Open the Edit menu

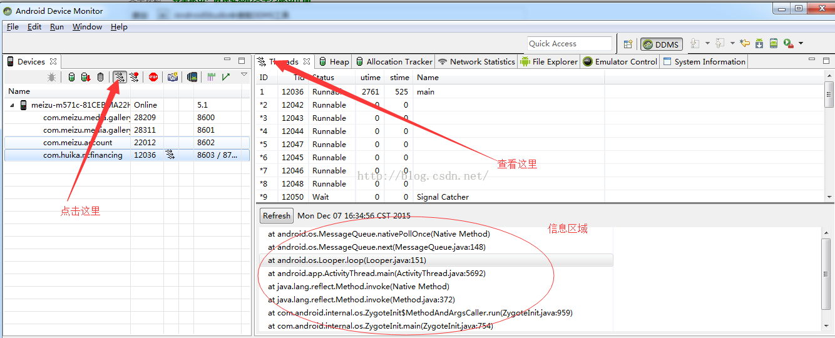coord(34,27)
